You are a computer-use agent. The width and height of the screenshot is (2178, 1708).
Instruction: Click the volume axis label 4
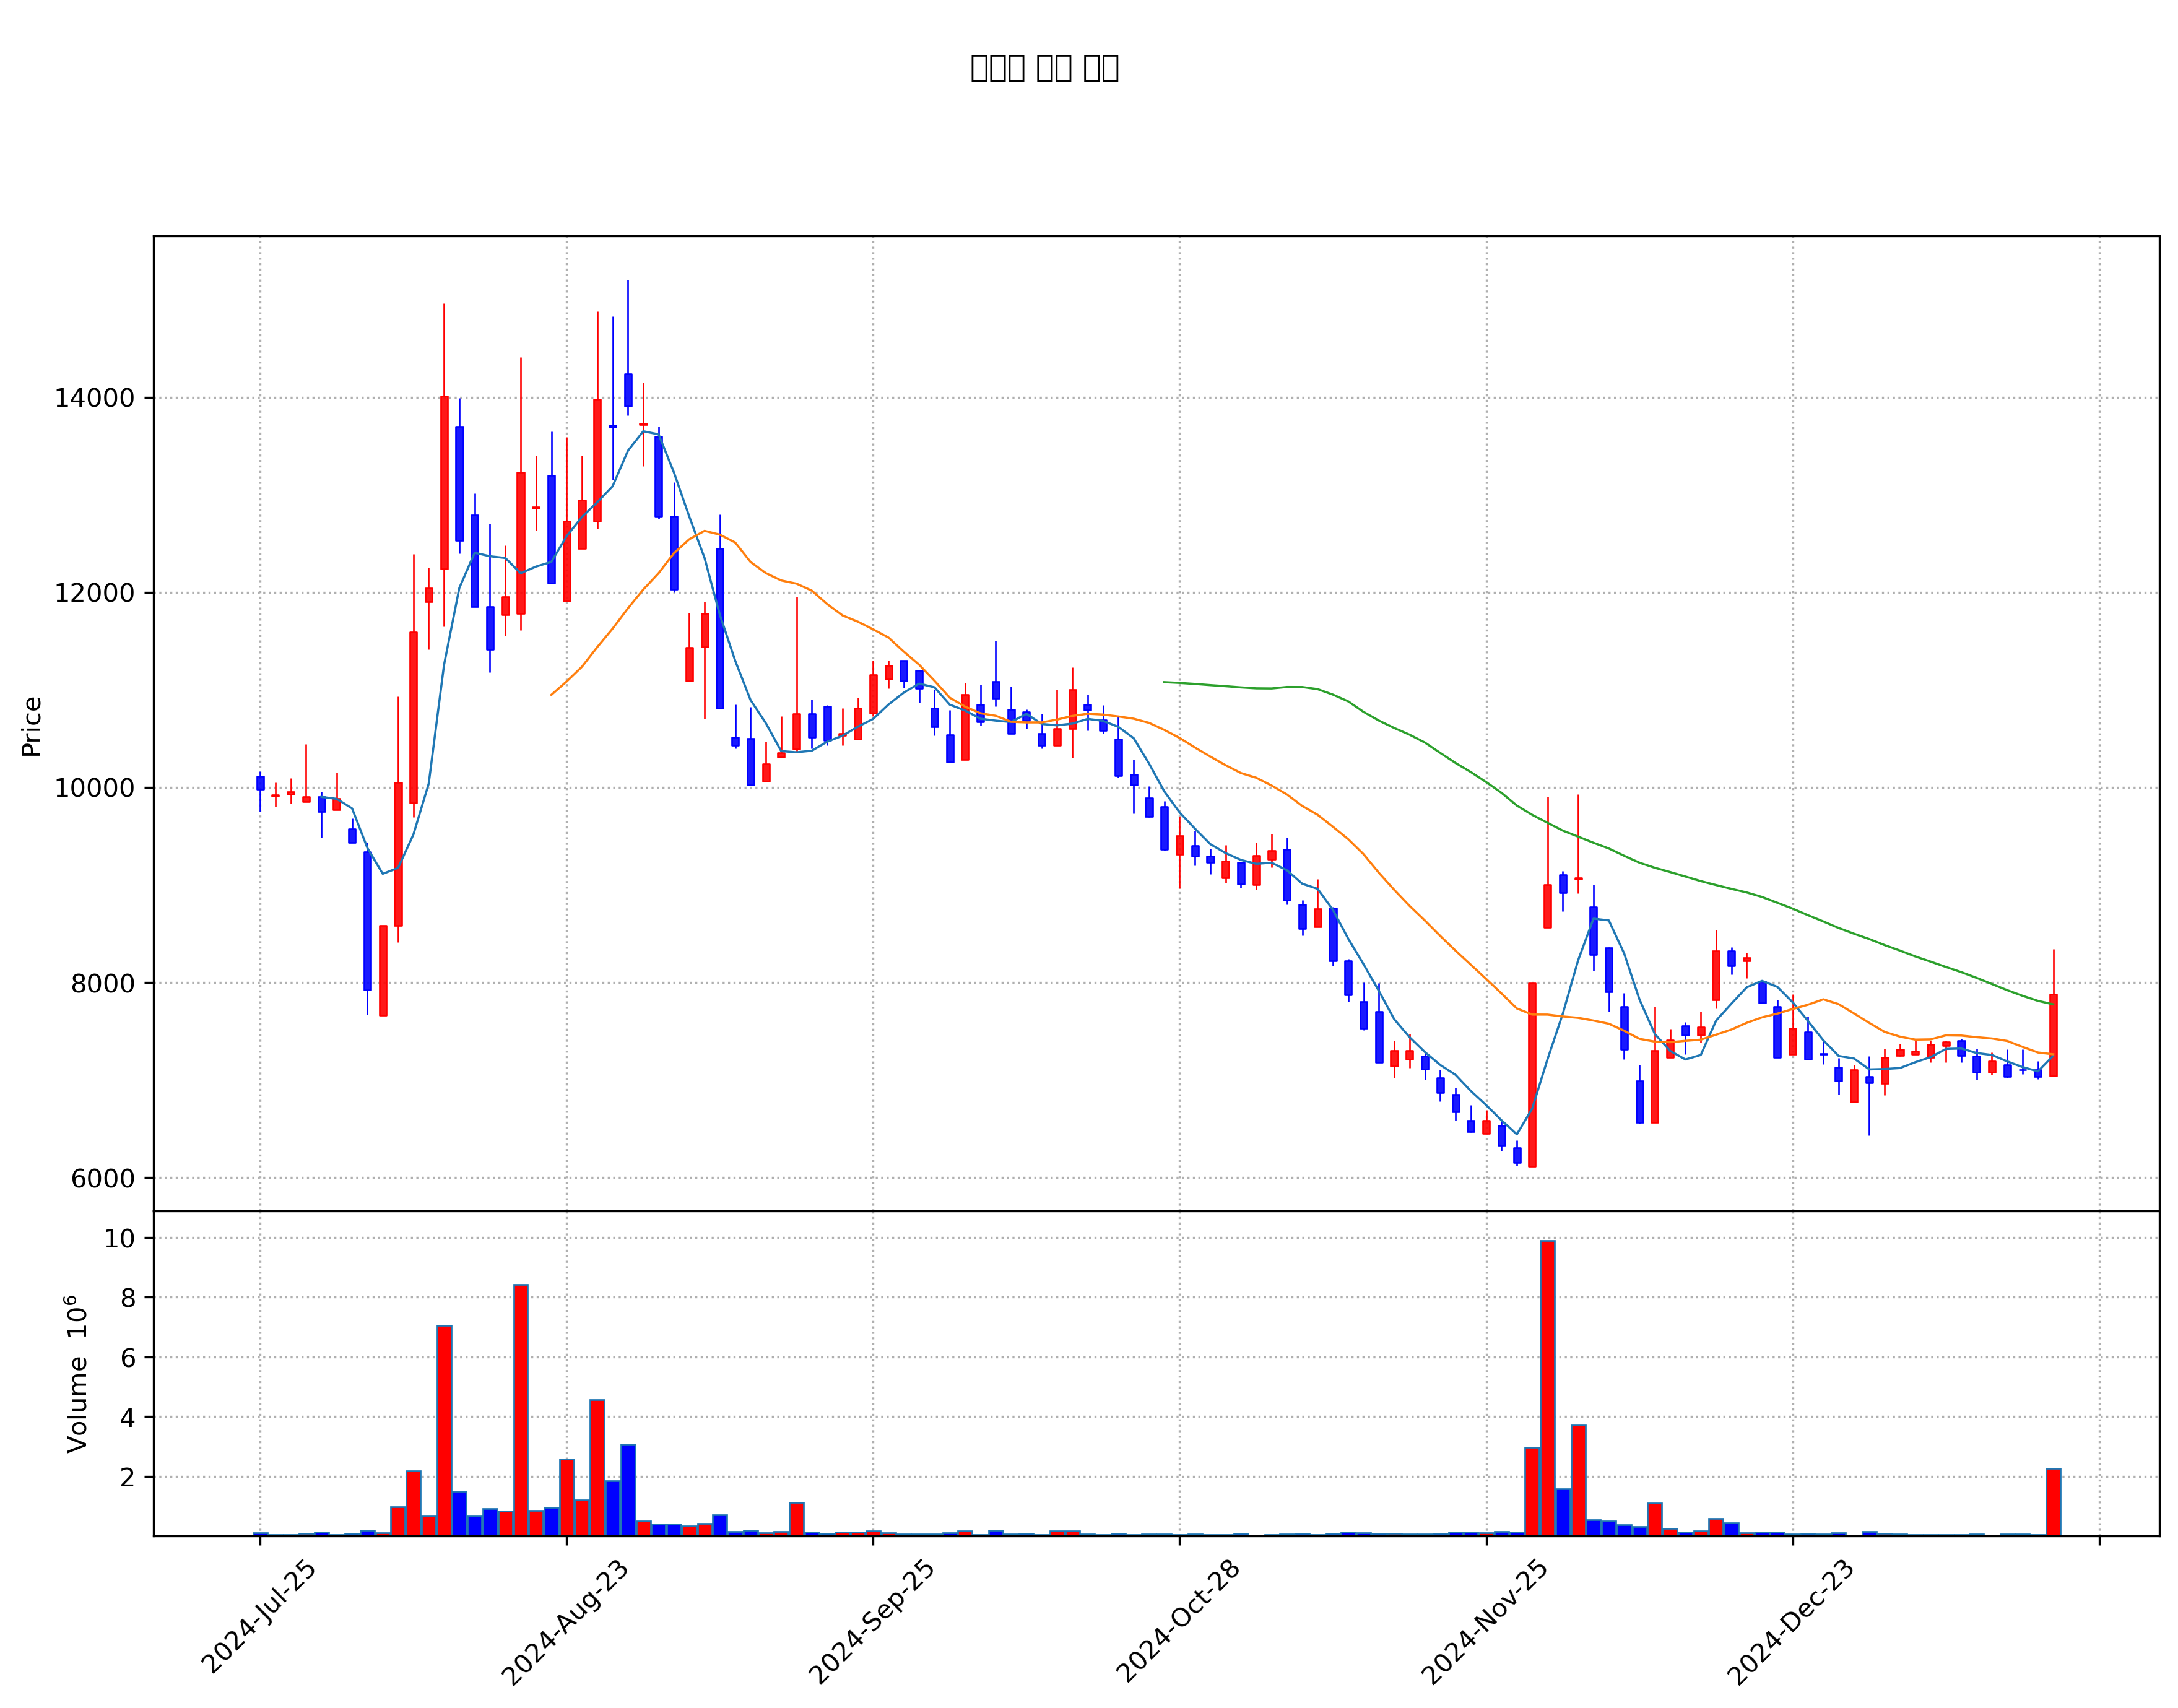tap(127, 1417)
